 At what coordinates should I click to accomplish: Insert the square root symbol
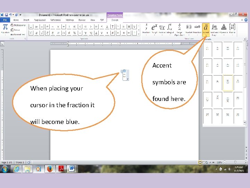pos(42,33)
